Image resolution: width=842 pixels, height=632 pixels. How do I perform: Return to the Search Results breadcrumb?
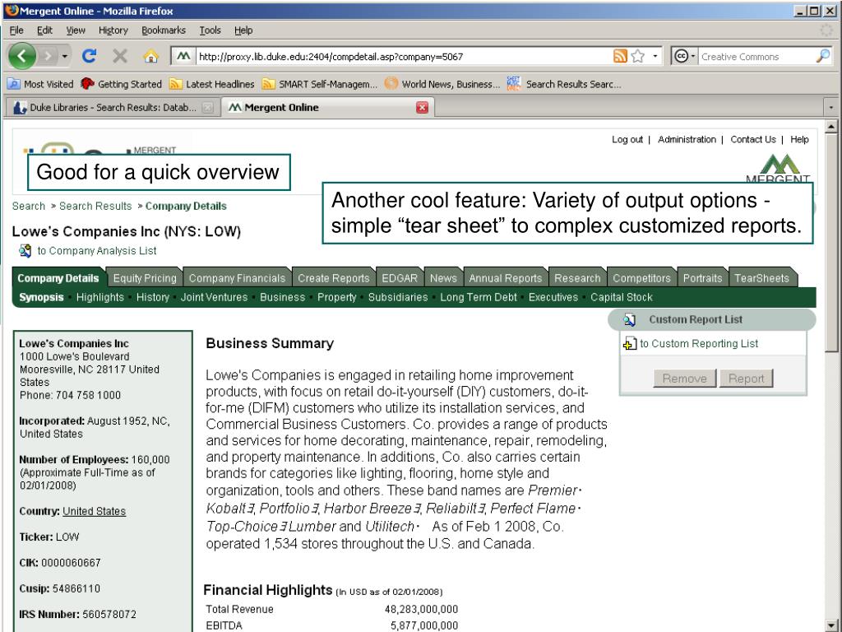(x=95, y=206)
